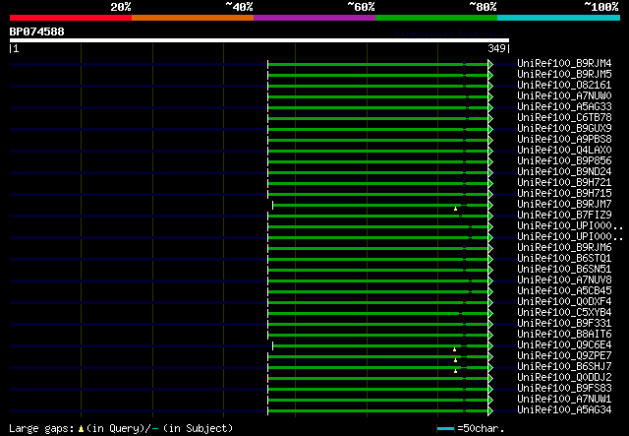This screenshot has width=629, height=436.
Task: Open hit UniRef100_B9RJM5
Action: (564, 75)
